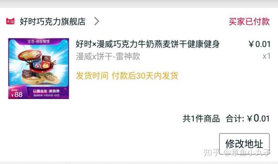The height and width of the screenshot is (164, 278).
Task: Tap the ¥88 price tag on thumbnail
Action: coord(17,93)
